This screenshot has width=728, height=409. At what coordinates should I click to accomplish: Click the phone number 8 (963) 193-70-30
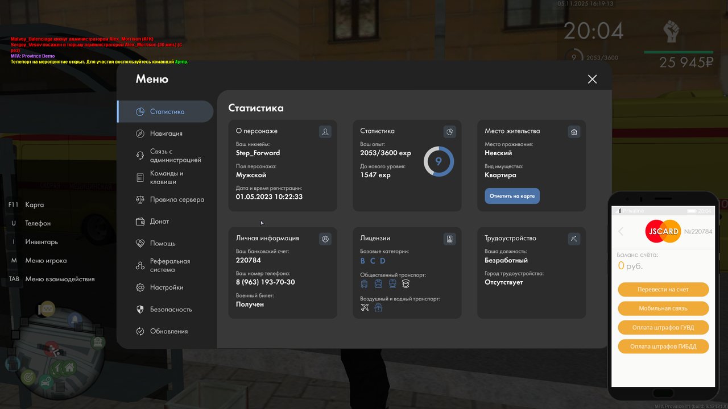(266, 282)
